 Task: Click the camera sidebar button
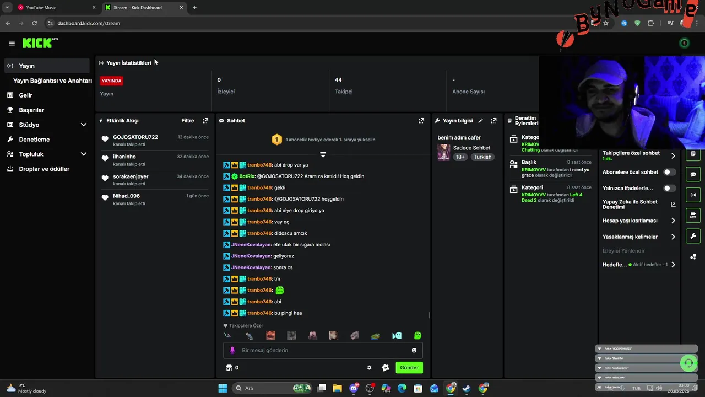click(x=693, y=215)
